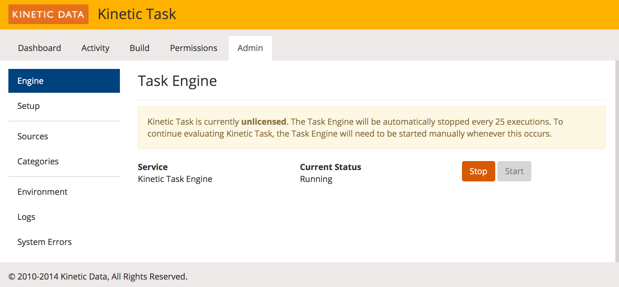Stop the Kinetic Task Engine
Image resolution: width=619 pixels, height=287 pixels.
478,171
